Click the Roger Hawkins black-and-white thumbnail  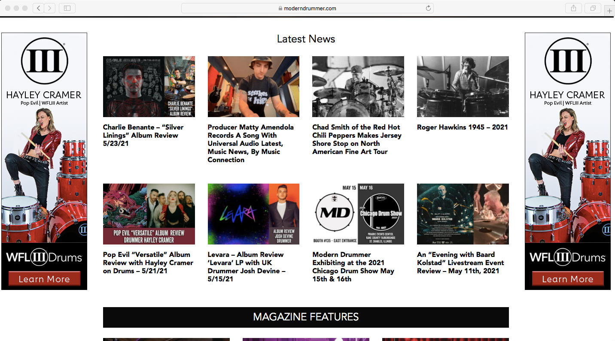coord(463,87)
